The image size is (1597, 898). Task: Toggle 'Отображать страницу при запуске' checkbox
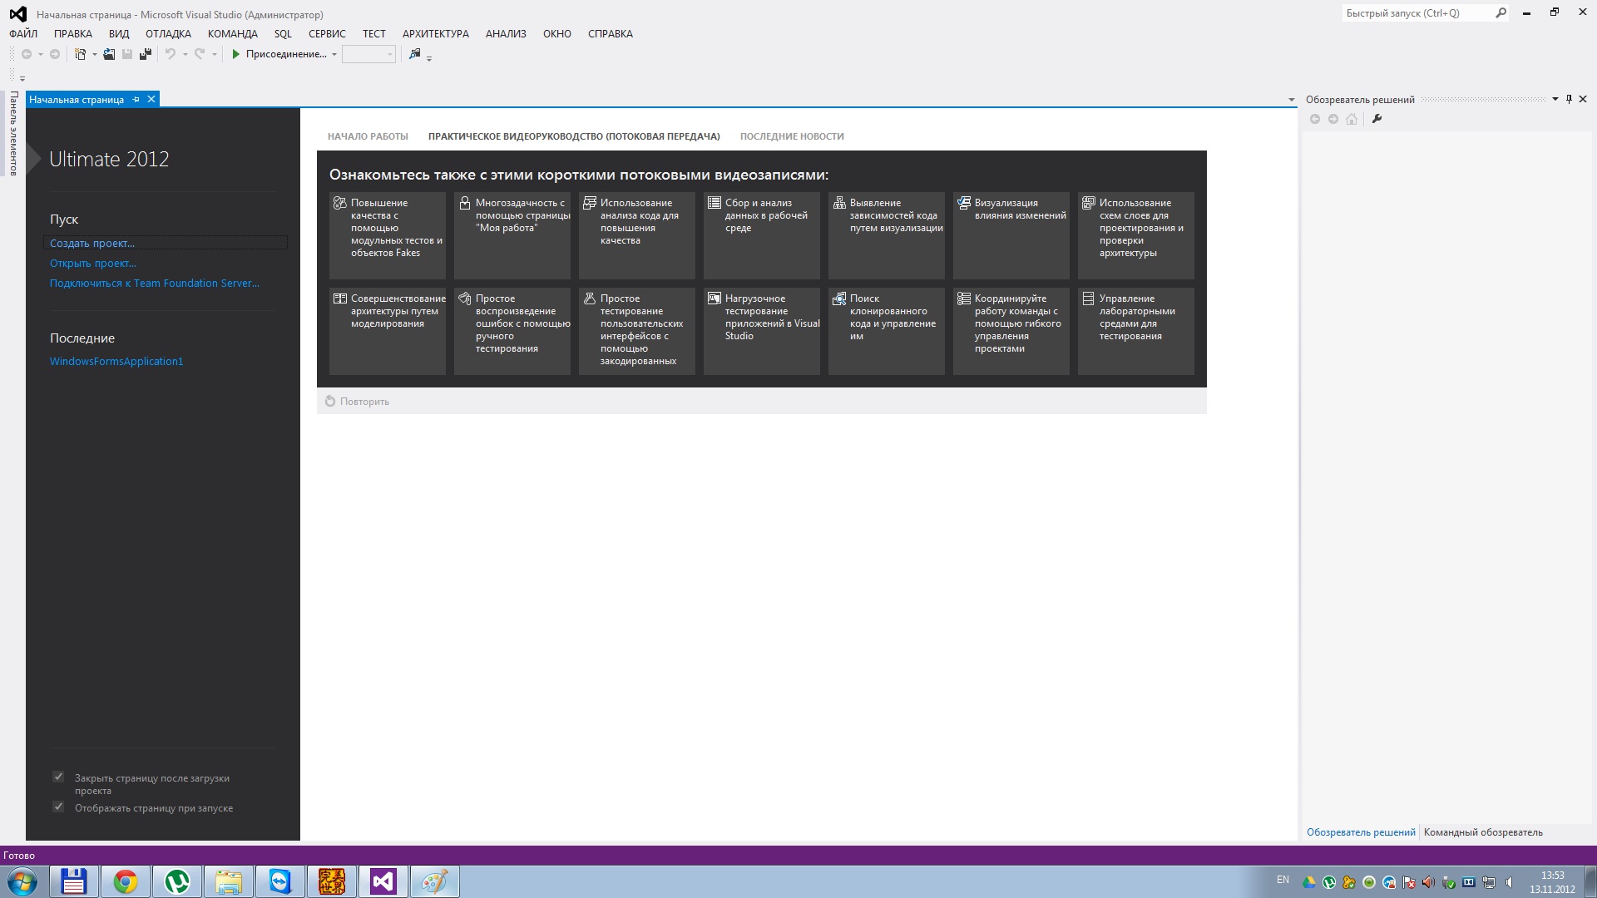click(x=58, y=807)
